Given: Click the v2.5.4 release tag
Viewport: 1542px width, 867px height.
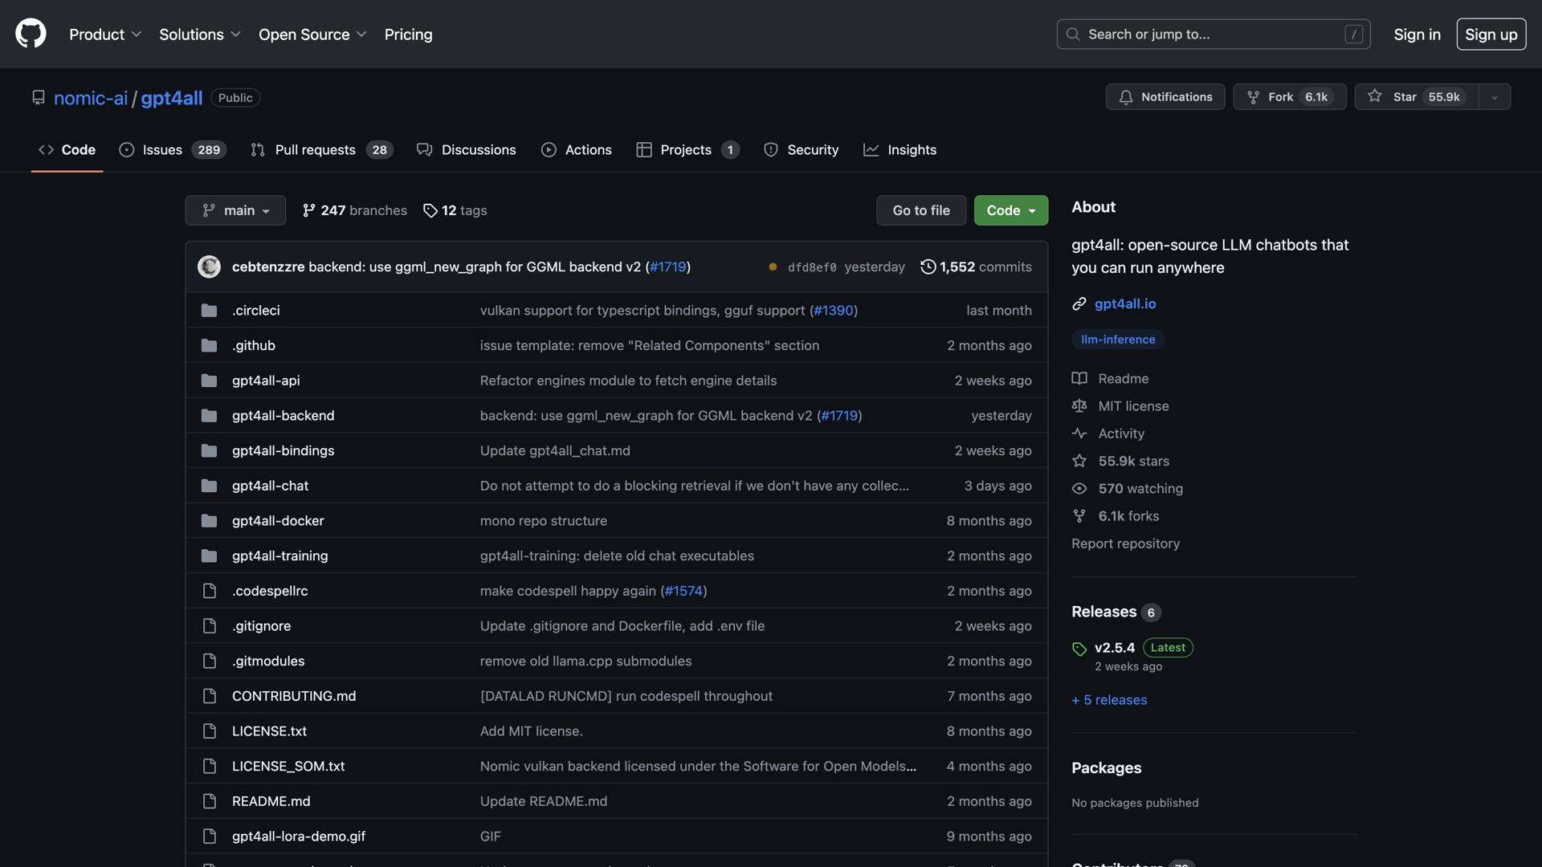Looking at the screenshot, I should click(1114, 648).
